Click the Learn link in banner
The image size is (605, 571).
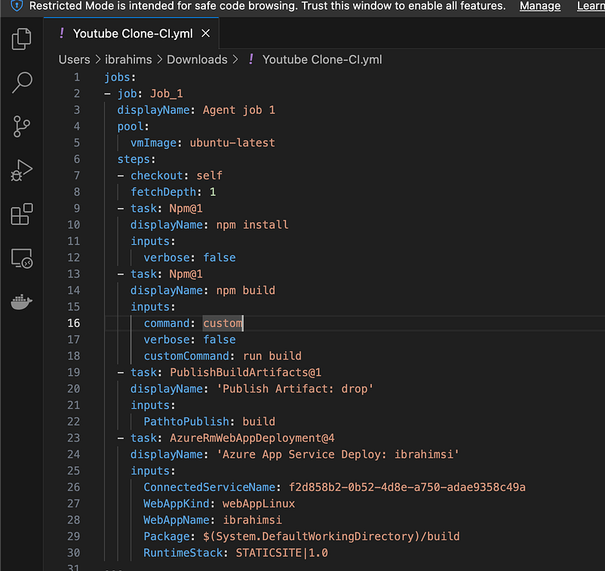(591, 6)
